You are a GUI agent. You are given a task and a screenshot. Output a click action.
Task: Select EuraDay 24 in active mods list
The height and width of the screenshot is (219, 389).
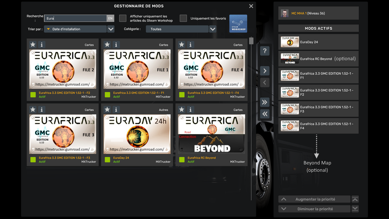point(319,42)
